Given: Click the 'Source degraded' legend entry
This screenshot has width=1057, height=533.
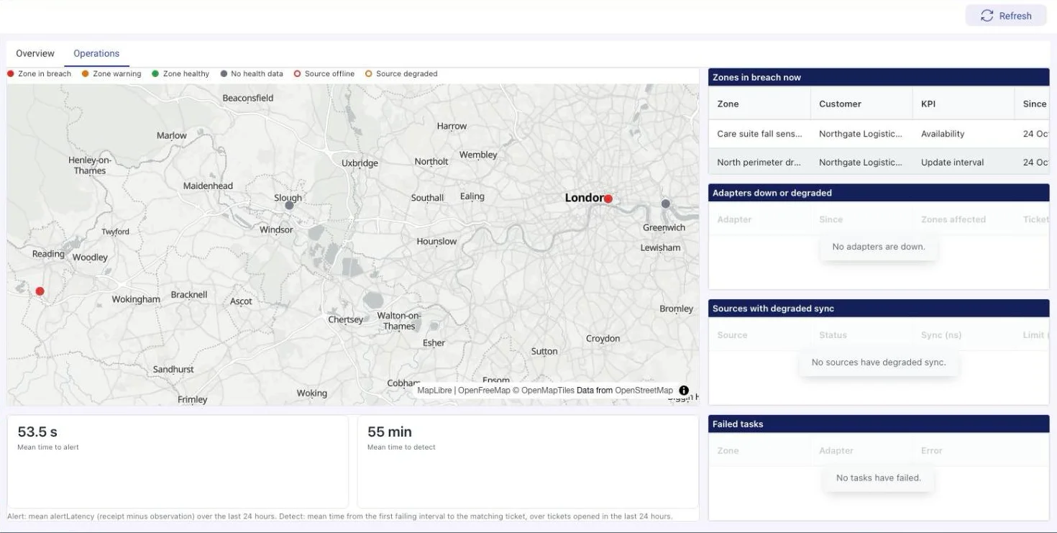Looking at the screenshot, I should click(x=401, y=73).
